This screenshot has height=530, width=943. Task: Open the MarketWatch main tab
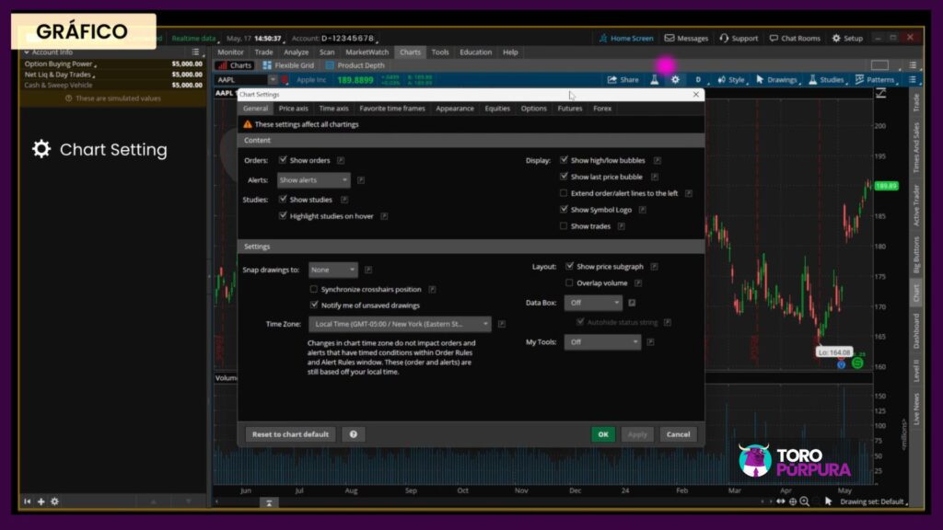coord(367,52)
